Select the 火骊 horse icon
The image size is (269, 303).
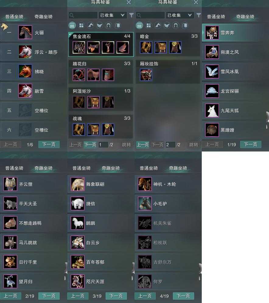(x=25, y=32)
